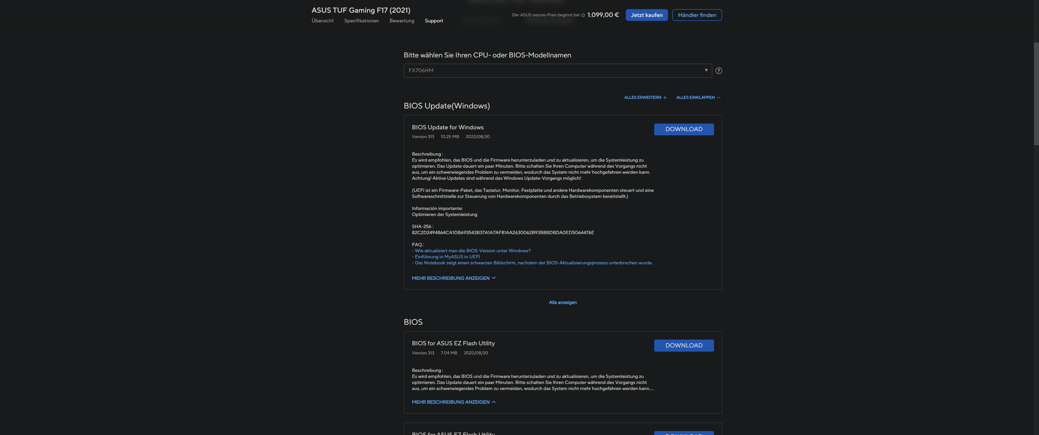Viewport: 1039px width, 435px height.
Task: Switch to the Spezifikationen tab
Action: pyautogui.click(x=361, y=21)
